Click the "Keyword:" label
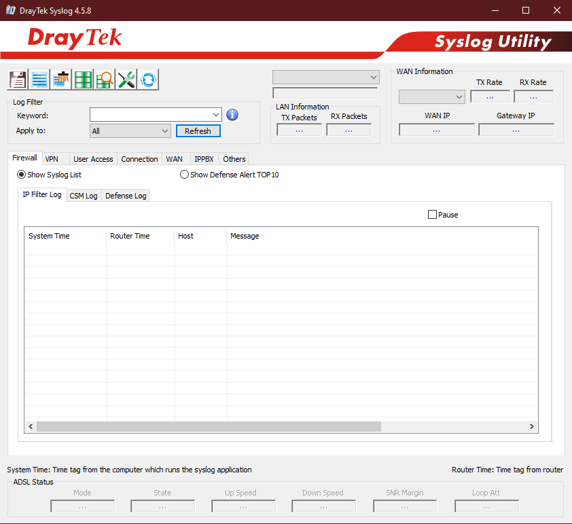 (x=33, y=116)
